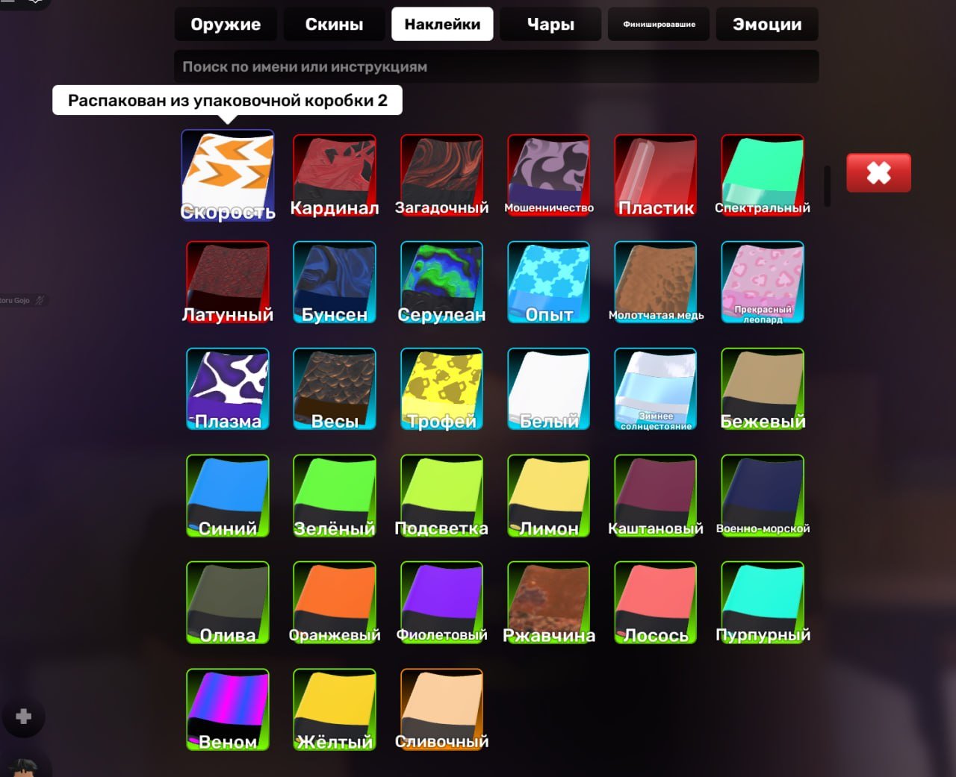Viewport: 956px width, 777px height.
Task: Switch to the Эмоции tab
Action: [767, 24]
